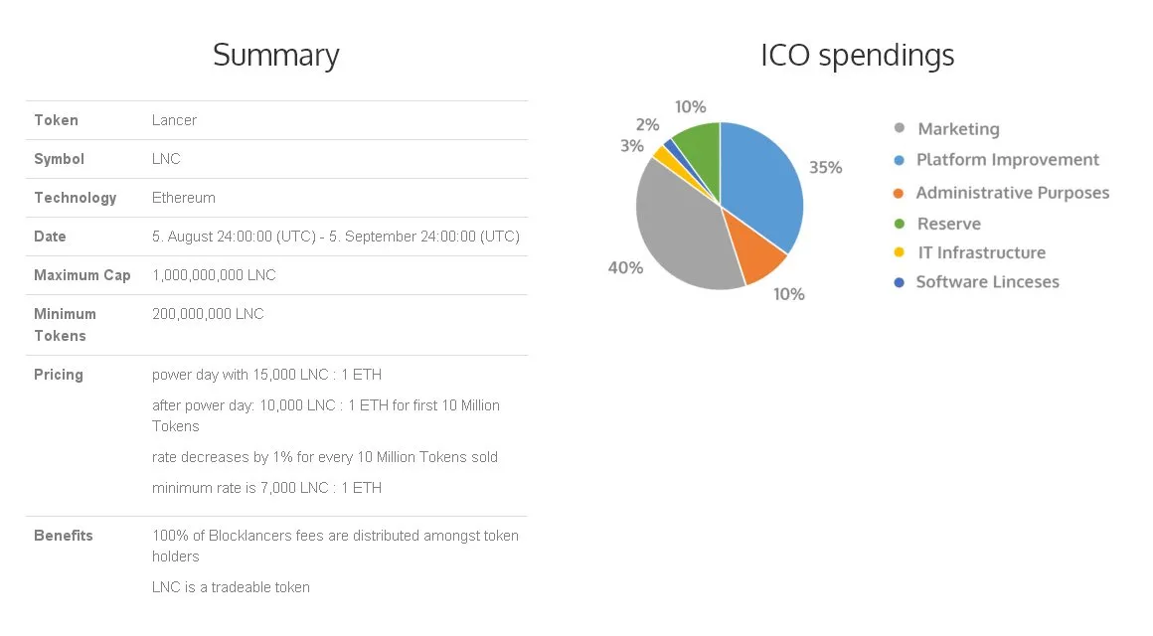
Task: Click the gray Marketing legend dot
Action: tap(899, 128)
